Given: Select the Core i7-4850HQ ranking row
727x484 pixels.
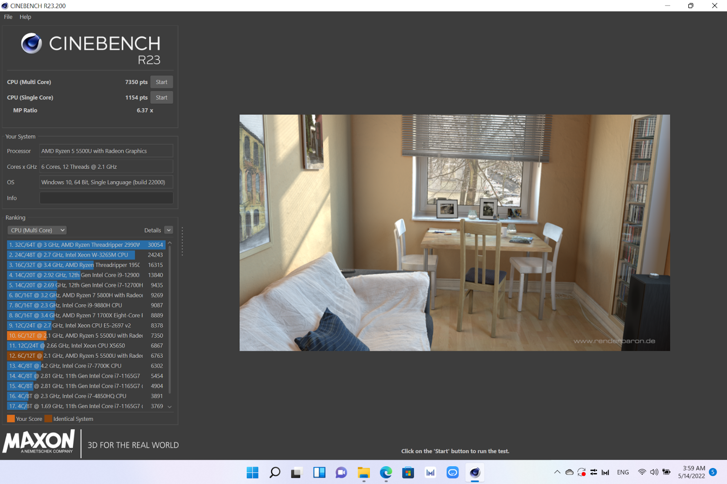Looking at the screenshot, I should pos(86,396).
